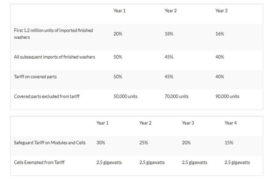Click the Year 4 column header
272x181 pixels.
tap(231, 123)
